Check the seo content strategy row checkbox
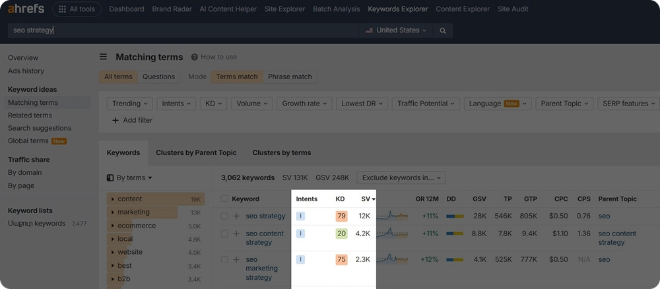This screenshot has width=660, height=289. click(224, 234)
